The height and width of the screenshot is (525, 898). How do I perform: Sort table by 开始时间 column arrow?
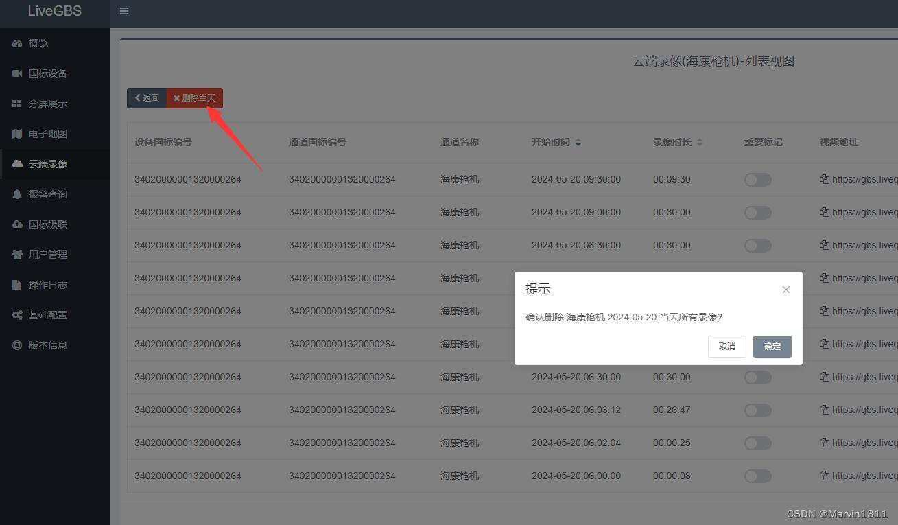pyautogui.click(x=578, y=142)
